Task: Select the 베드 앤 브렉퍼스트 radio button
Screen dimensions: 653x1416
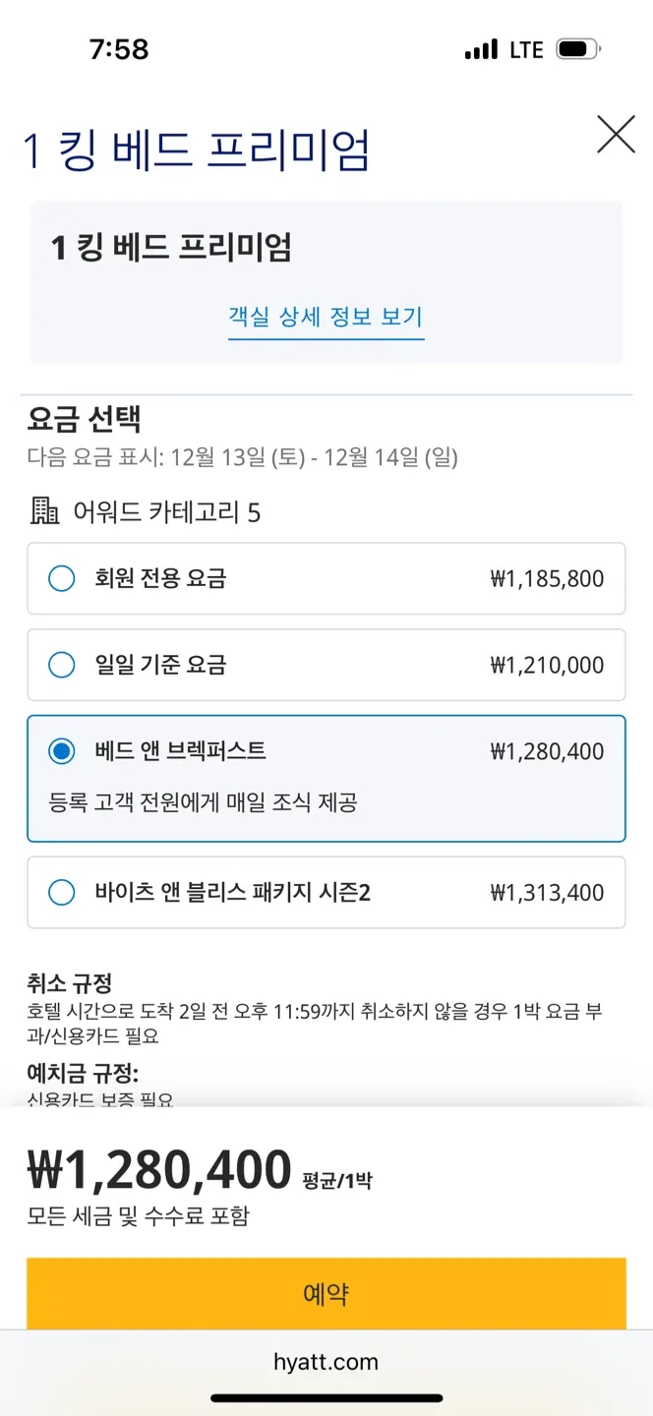Action: [62, 751]
